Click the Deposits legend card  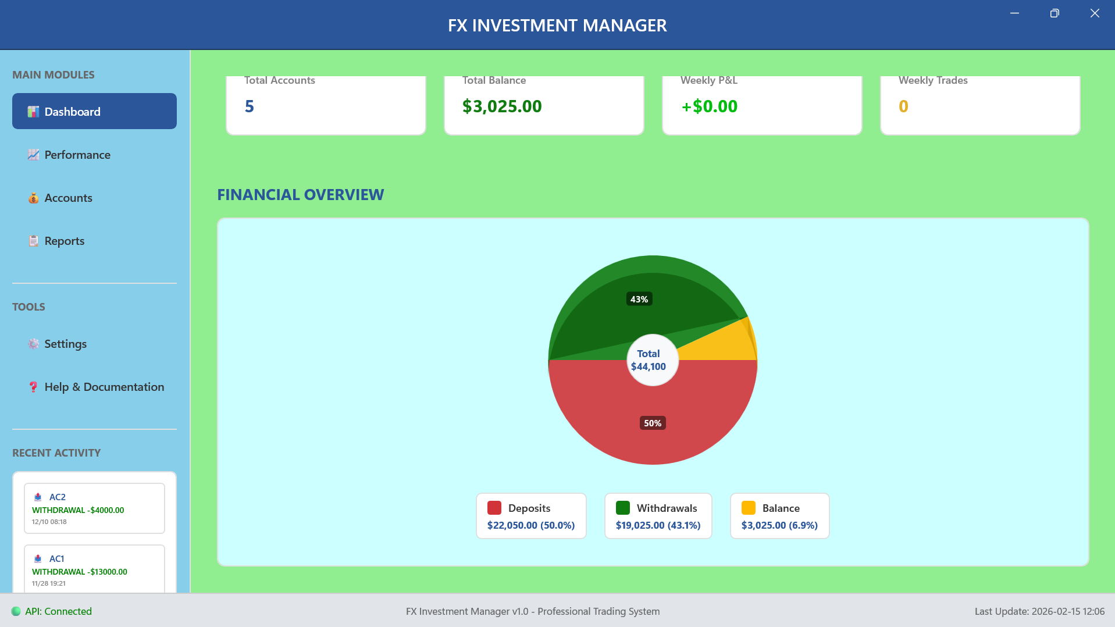(x=531, y=515)
